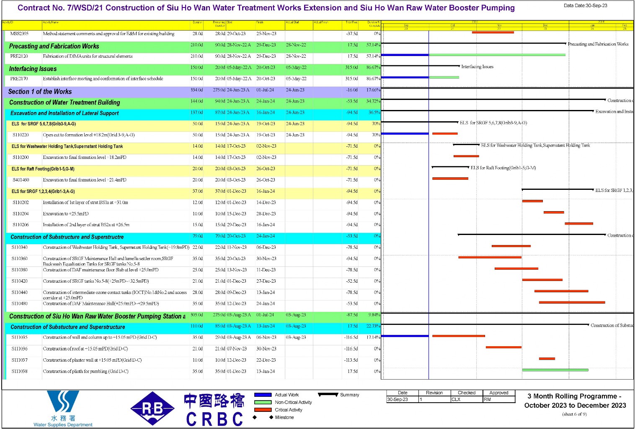Image resolution: width=635 pixels, height=429 pixels.
Task: Click the 30-Sep-23 date in revision table
Action: click(398, 400)
